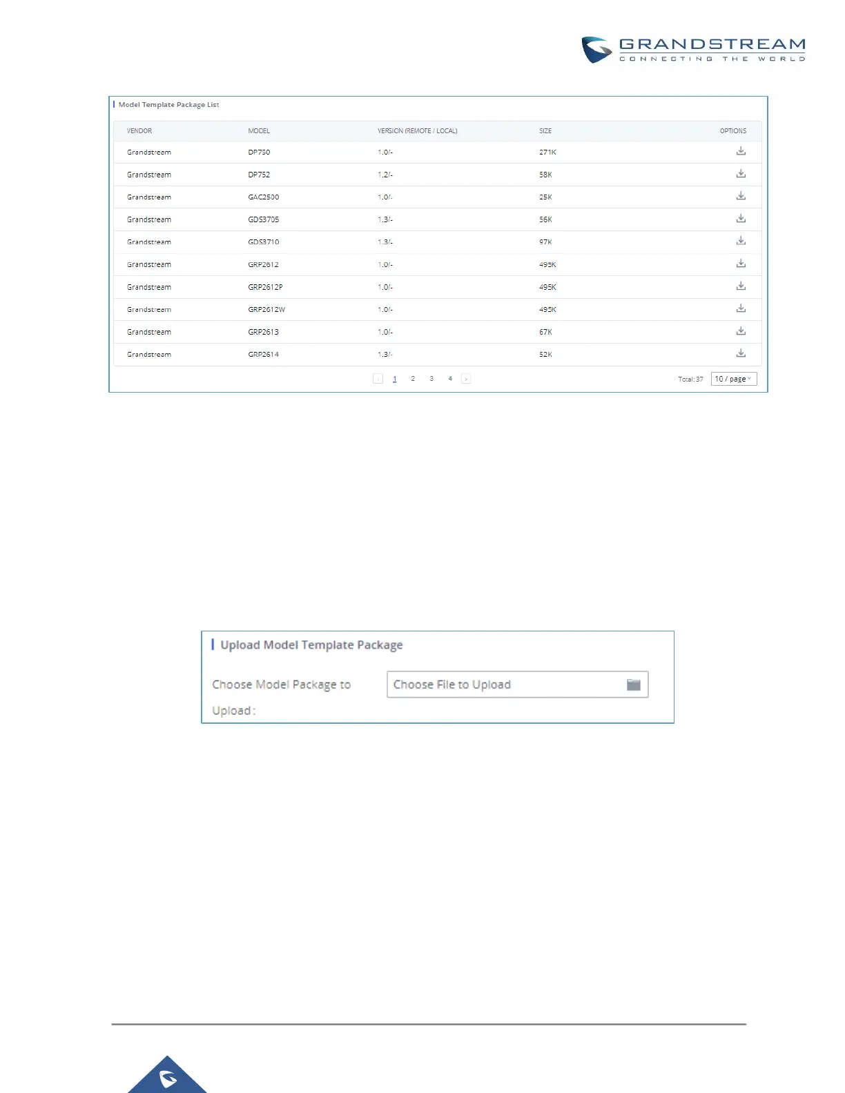Click the Upload Model Template Package title
The image size is (845, 1093).
(311, 645)
